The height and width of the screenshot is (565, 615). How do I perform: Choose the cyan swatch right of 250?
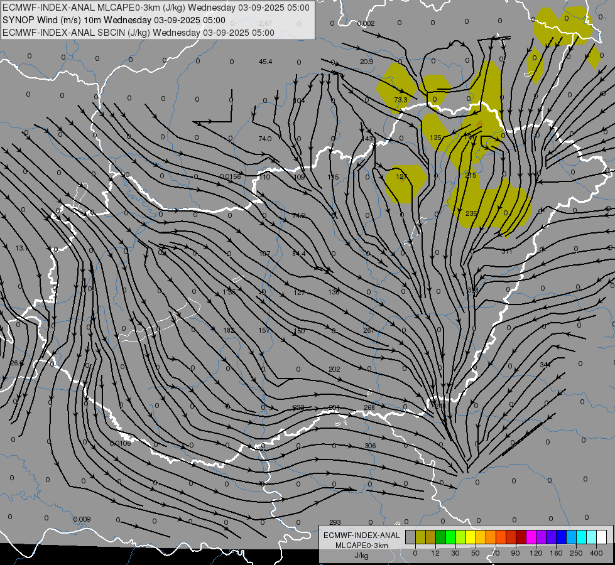[x=581, y=537]
